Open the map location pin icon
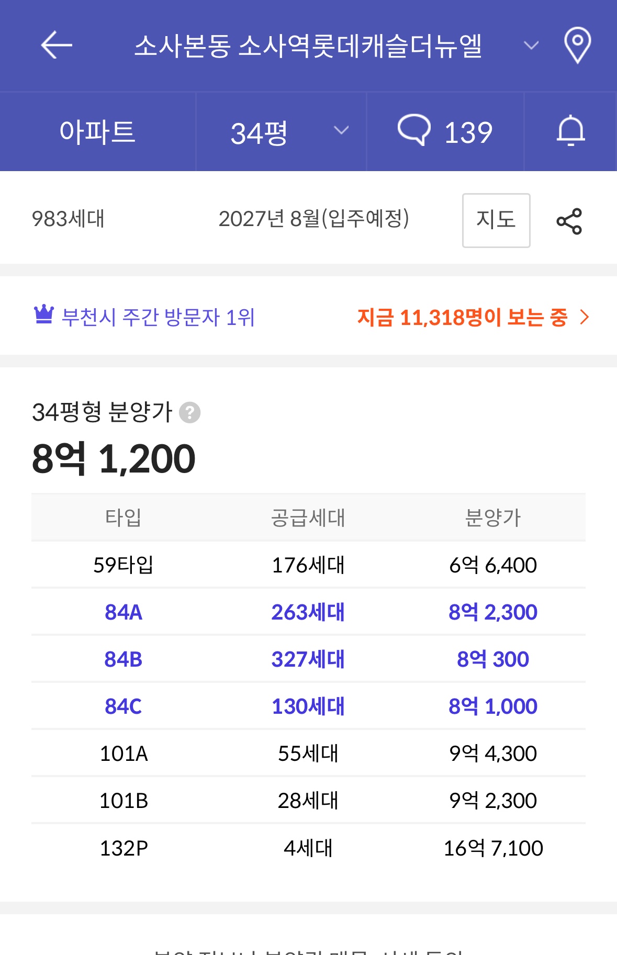 [x=577, y=46]
